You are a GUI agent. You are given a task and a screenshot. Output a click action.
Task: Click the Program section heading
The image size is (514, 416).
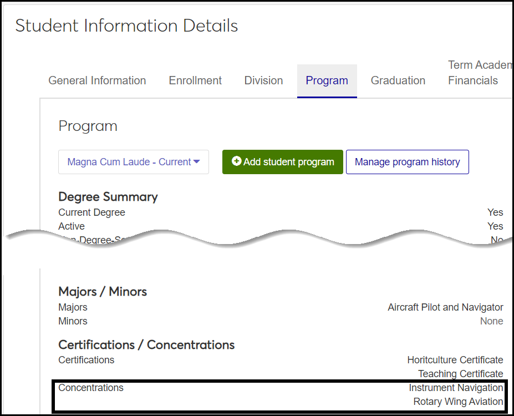(88, 126)
